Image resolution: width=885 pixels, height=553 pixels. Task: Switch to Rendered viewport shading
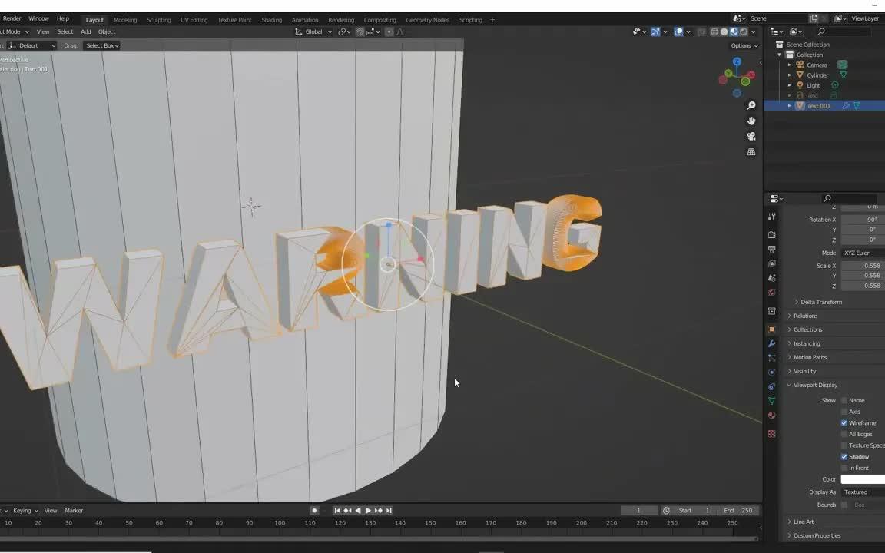[744, 31]
